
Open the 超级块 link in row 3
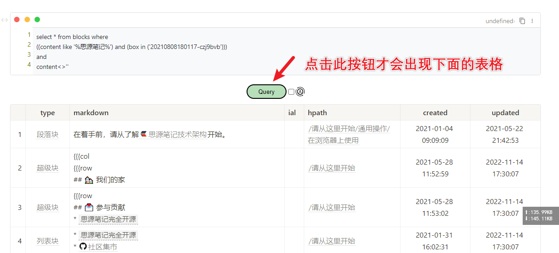click(x=48, y=208)
